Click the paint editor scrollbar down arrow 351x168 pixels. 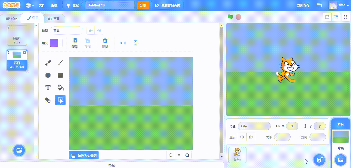(221, 157)
